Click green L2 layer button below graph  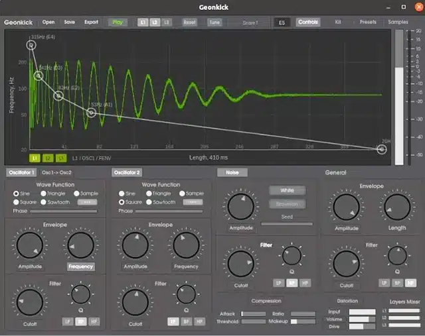[48, 158]
